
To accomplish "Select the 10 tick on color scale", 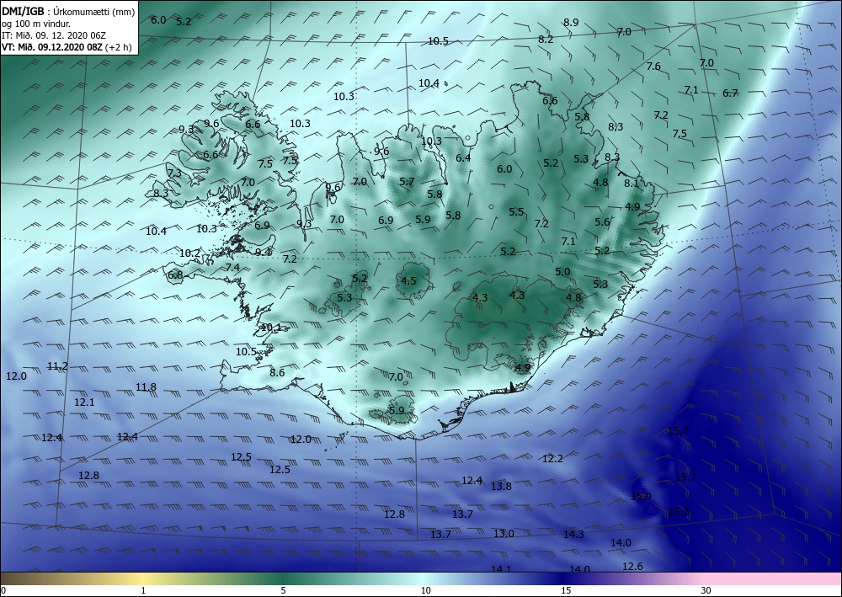I will [x=425, y=590].
